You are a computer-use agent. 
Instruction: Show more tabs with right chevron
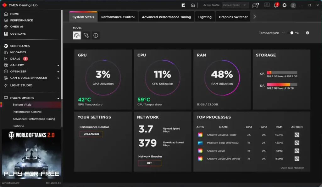(255, 17)
